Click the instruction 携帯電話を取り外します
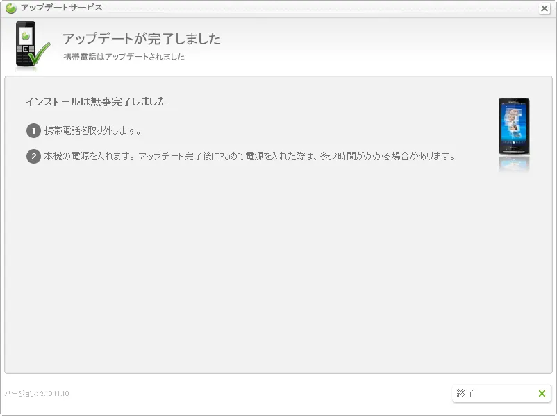The height and width of the screenshot is (416, 557). (x=90, y=130)
